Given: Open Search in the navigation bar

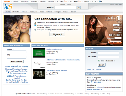Looking at the screenshot, I should [x=73, y=12].
